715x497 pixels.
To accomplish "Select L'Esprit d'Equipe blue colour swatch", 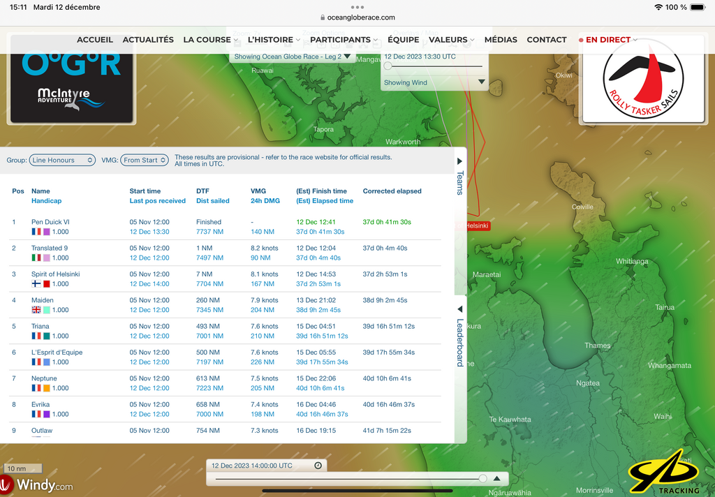I will (x=47, y=362).
